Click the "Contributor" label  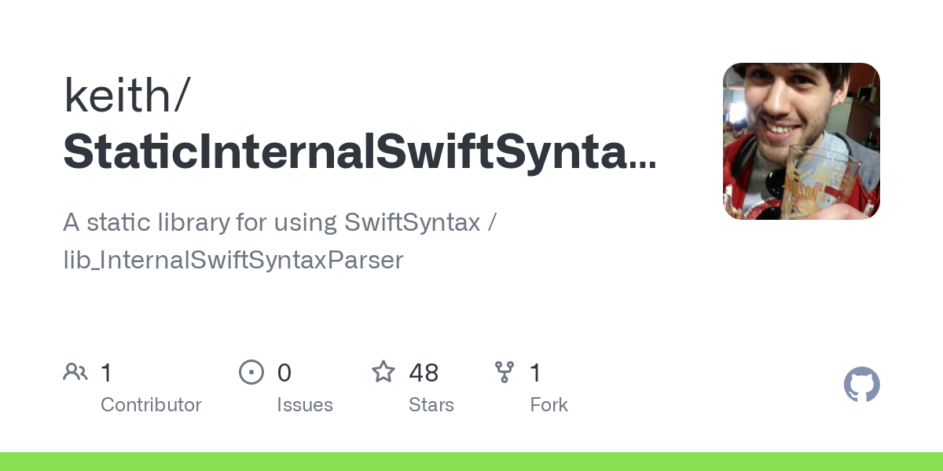tap(151, 405)
